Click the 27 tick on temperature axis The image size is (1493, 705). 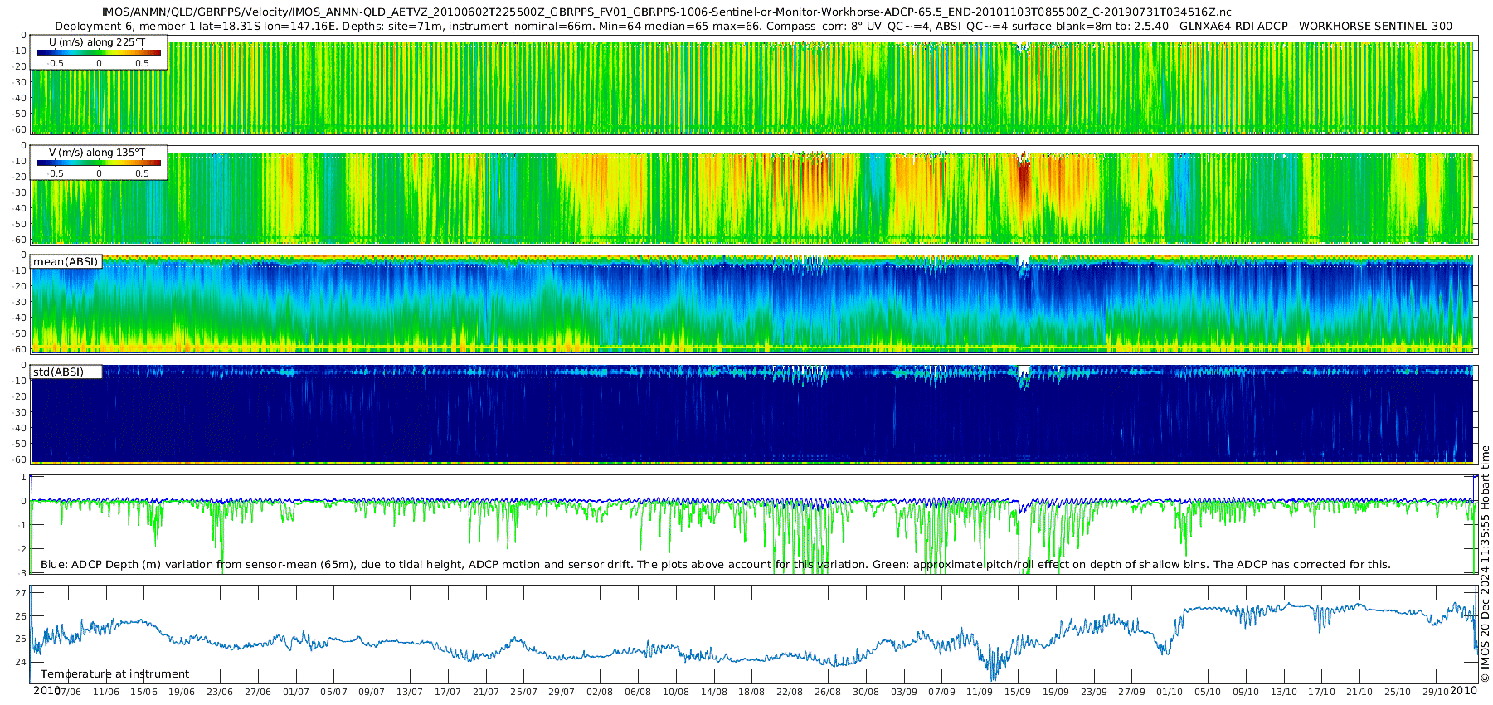pyautogui.click(x=21, y=593)
